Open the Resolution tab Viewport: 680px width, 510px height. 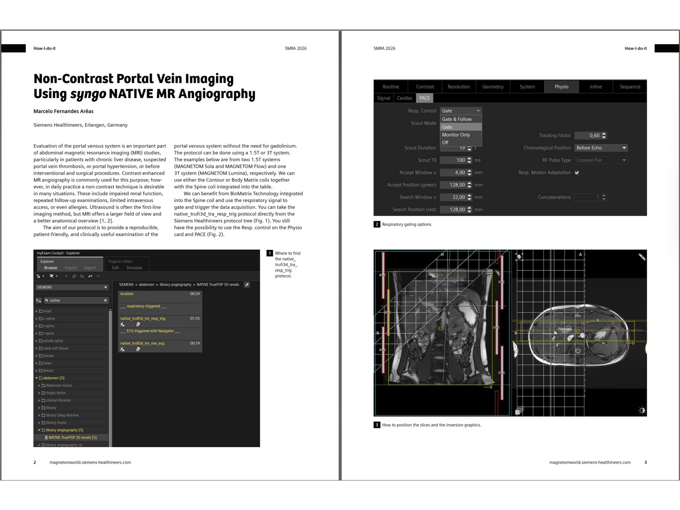pos(459,87)
